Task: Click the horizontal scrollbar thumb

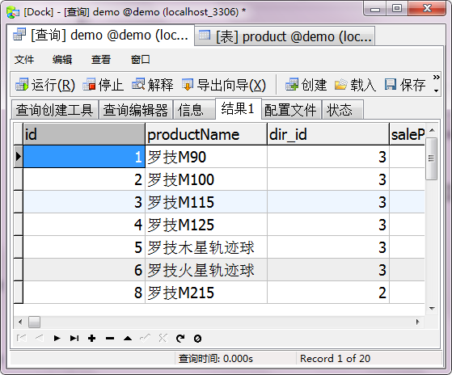Action: 34,322
